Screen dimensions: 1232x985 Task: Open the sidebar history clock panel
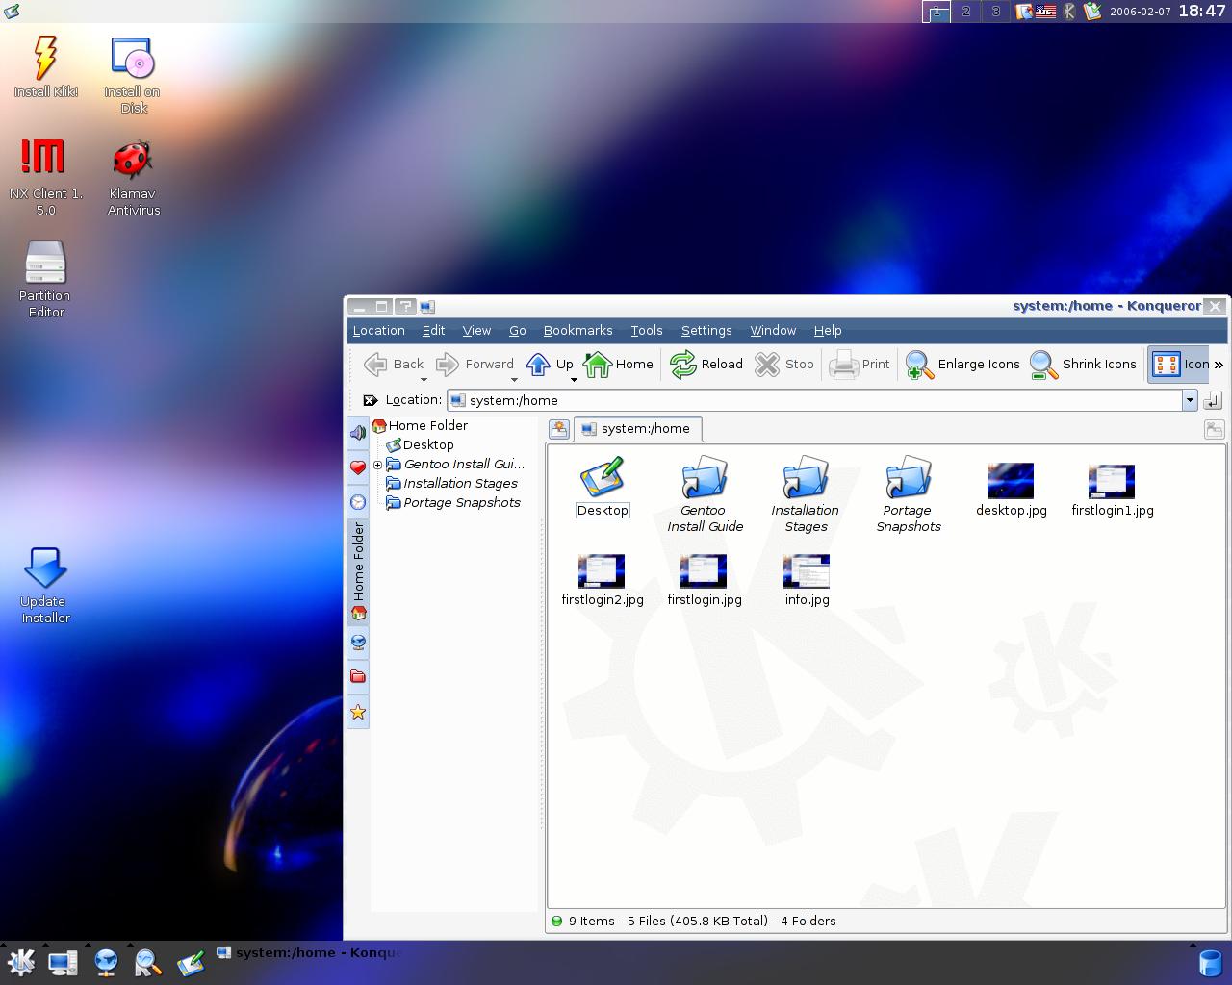(358, 502)
